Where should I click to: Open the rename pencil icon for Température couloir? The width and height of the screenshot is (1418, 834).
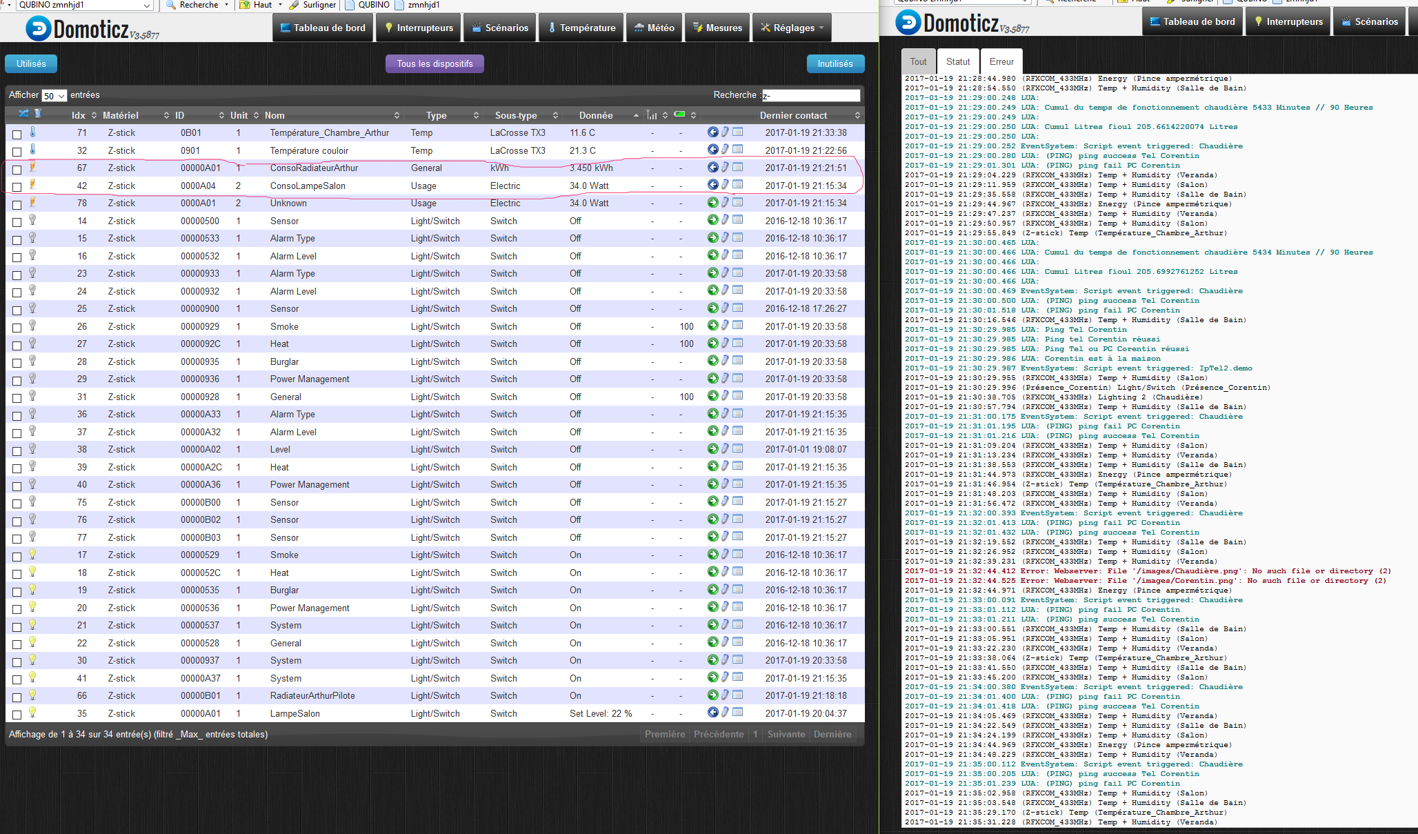[x=725, y=149]
